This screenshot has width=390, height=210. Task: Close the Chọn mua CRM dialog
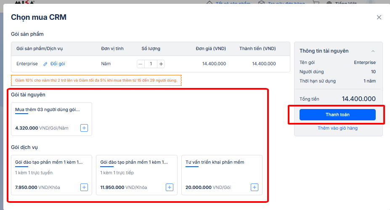pyautogui.click(x=379, y=17)
